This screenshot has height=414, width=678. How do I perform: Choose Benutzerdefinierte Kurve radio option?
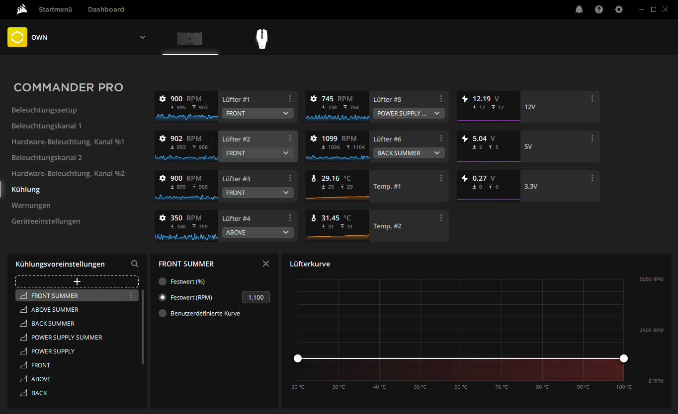[163, 313]
